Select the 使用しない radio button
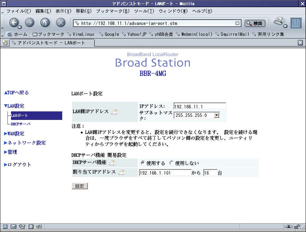 pyautogui.click(x=171, y=163)
